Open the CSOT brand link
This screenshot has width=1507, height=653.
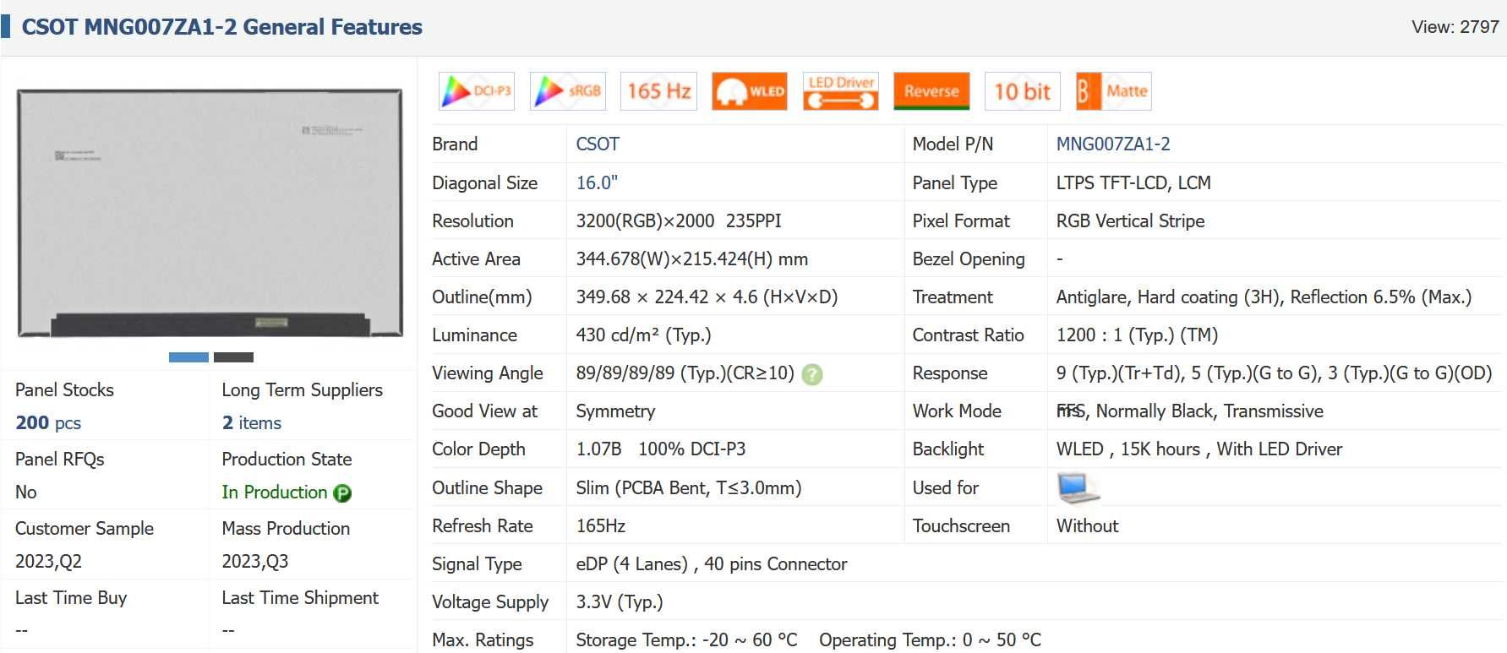pos(598,144)
